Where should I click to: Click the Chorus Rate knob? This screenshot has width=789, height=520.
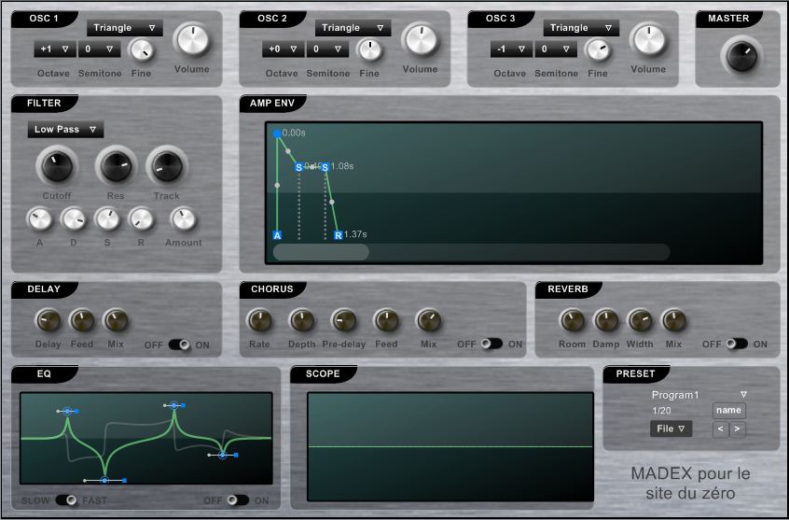point(258,321)
